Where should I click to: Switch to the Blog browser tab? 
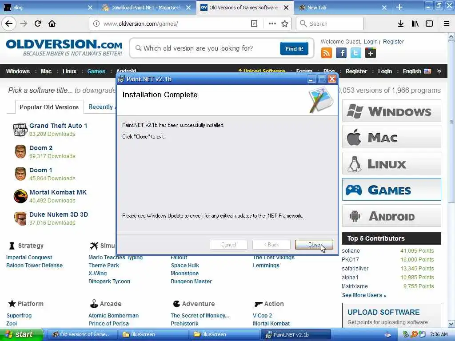[48, 8]
